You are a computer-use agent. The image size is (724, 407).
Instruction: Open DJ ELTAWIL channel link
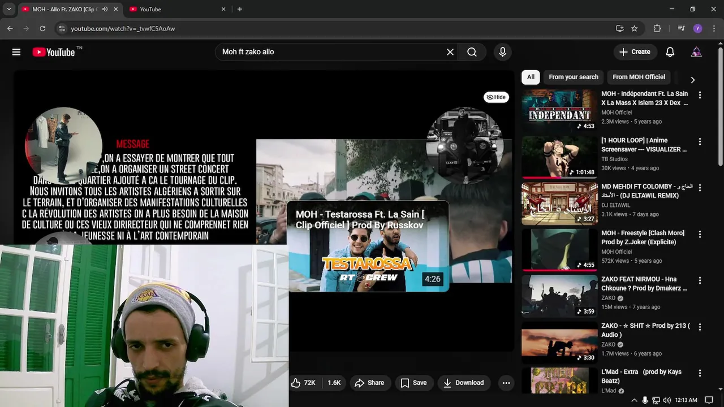click(616, 205)
